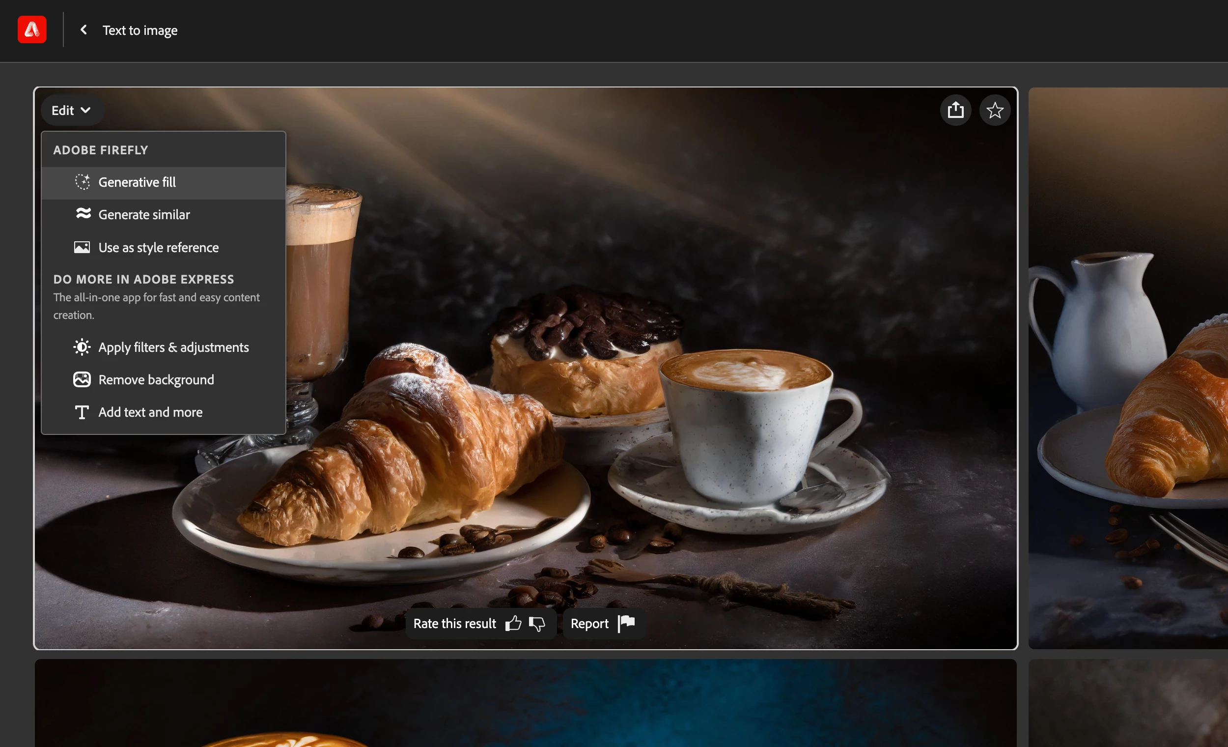Give a thumbs up rating

pyautogui.click(x=513, y=623)
